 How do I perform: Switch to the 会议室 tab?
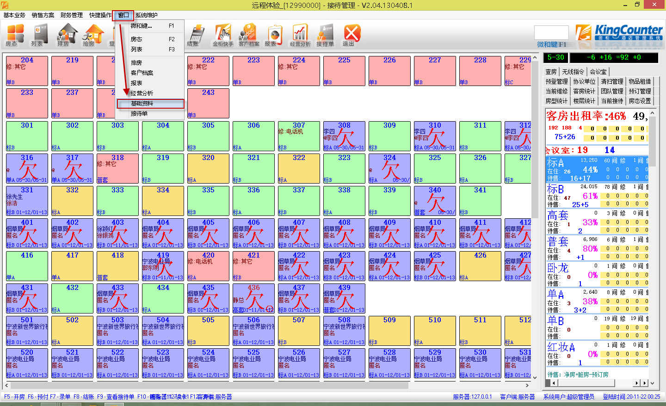point(598,72)
